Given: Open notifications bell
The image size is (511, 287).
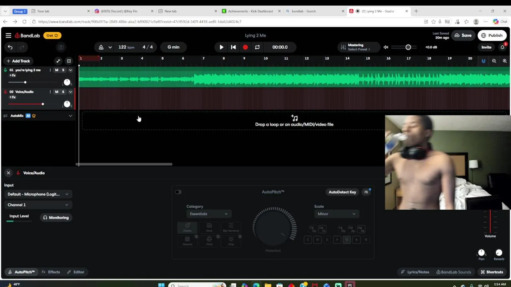Looking at the screenshot, I should click(503, 47).
